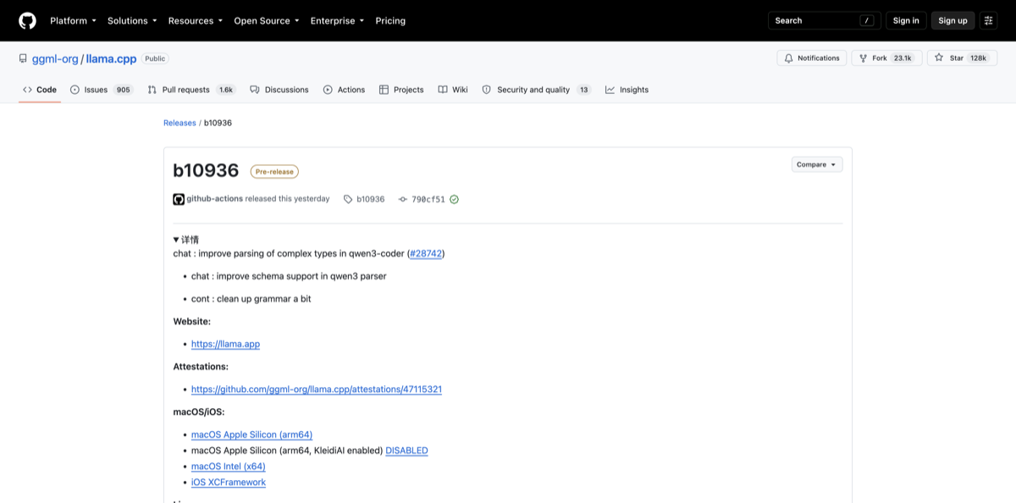Open the b10936 tag link
This screenshot has width=1016, height=503.
click(x=364, y=199)
